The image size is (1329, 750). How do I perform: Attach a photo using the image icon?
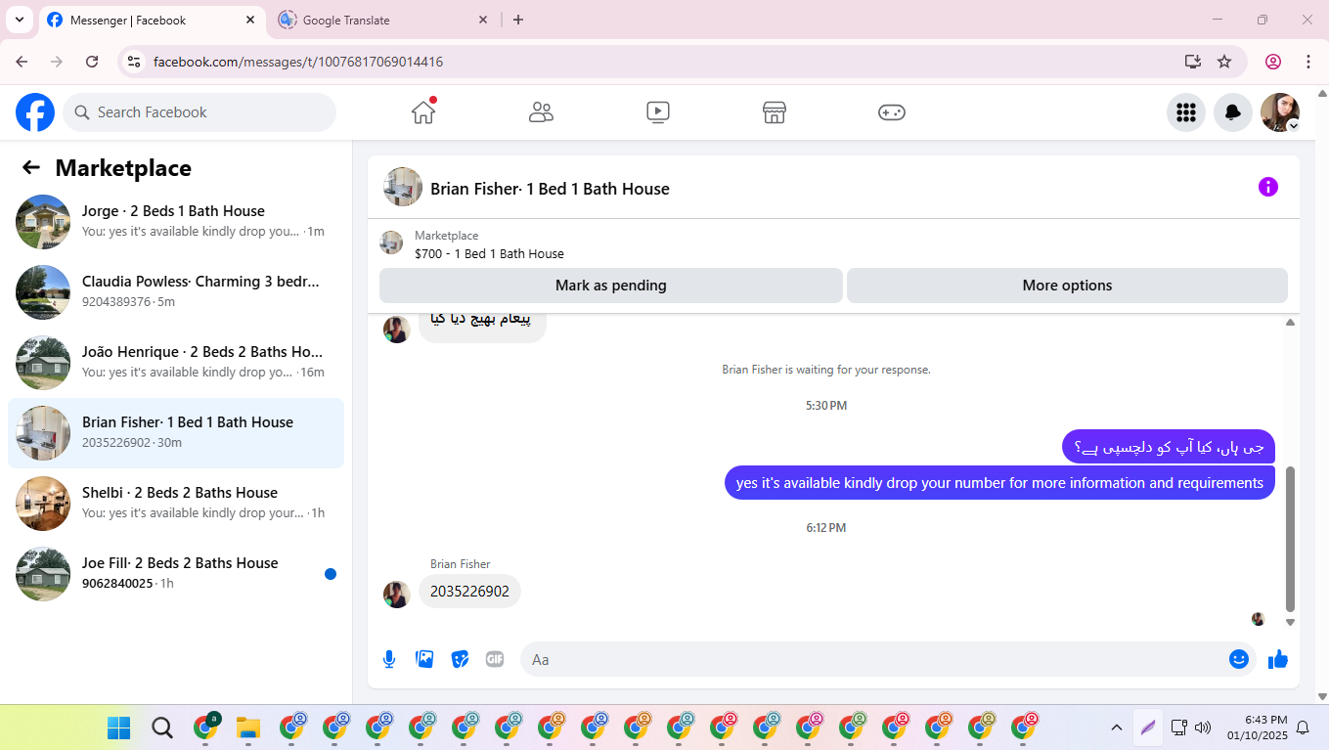[424, 659]
